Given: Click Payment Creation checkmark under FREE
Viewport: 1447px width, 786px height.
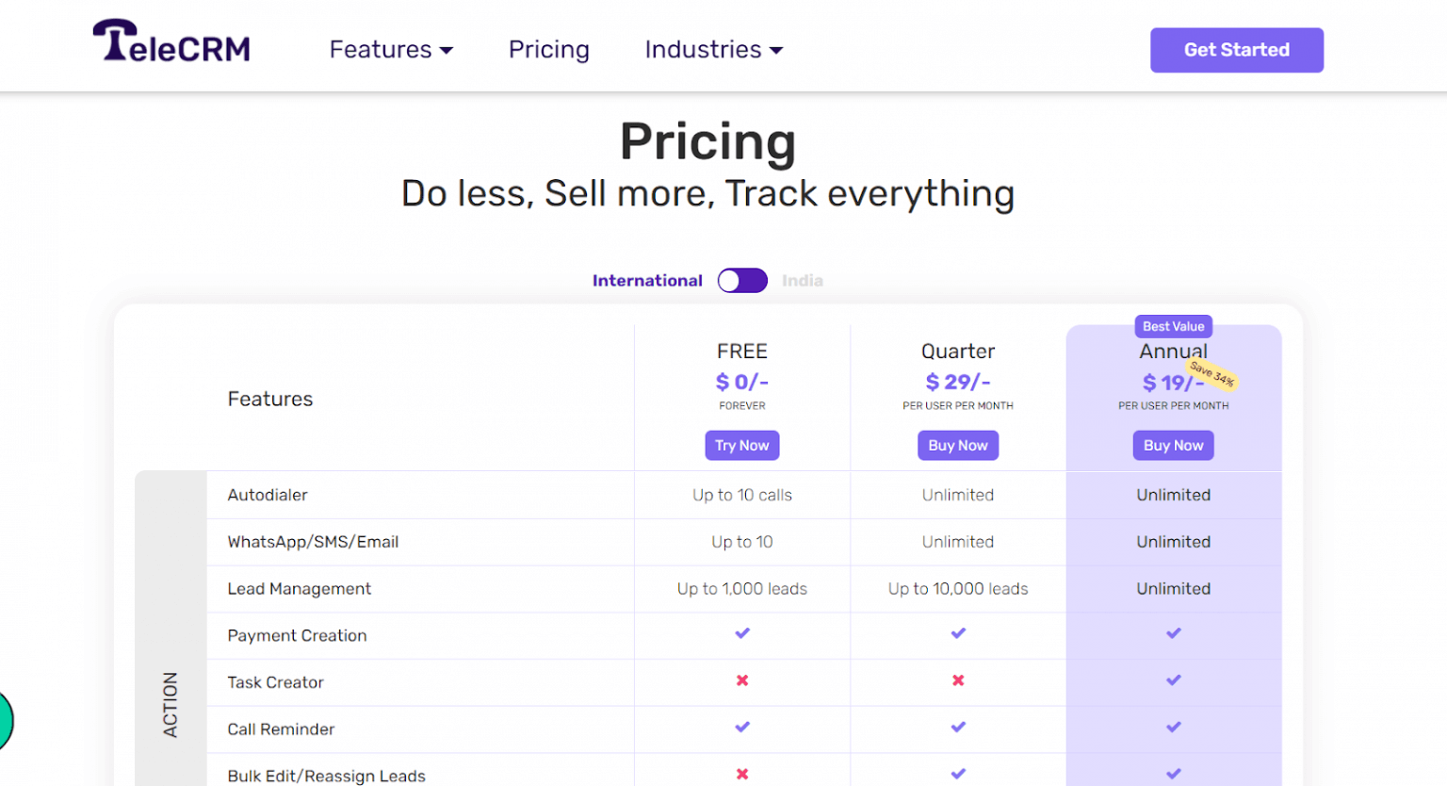Looking at the screenshot, I should (x=742, y=633).
